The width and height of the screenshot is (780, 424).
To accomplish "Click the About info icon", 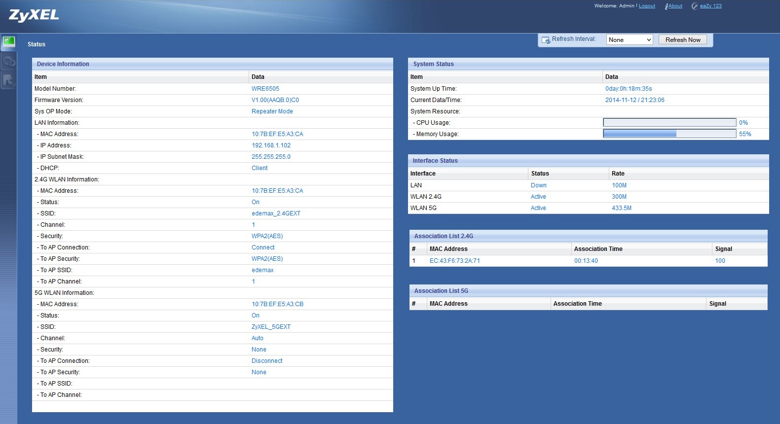I will click(667, 6).
